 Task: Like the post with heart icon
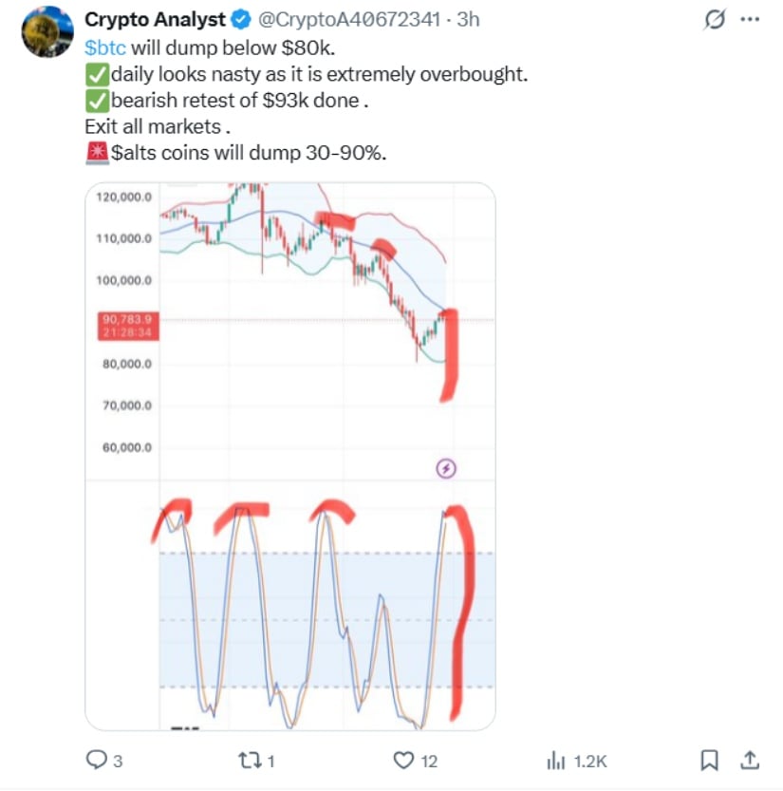tap(405, 760)
